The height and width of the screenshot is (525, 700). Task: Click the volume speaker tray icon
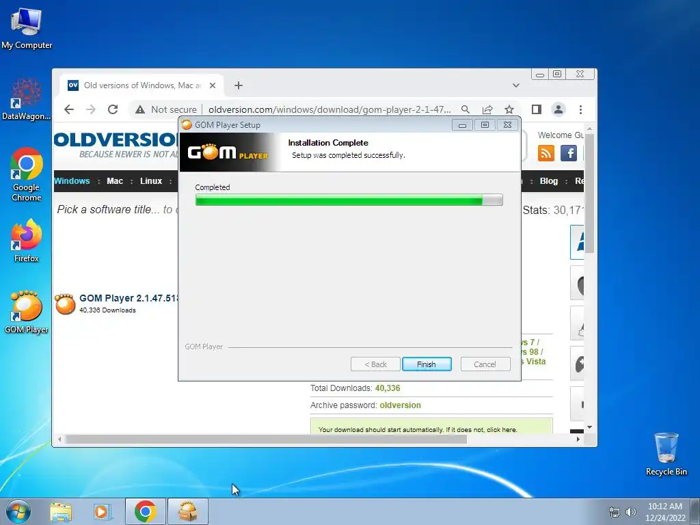coord(631,512)
